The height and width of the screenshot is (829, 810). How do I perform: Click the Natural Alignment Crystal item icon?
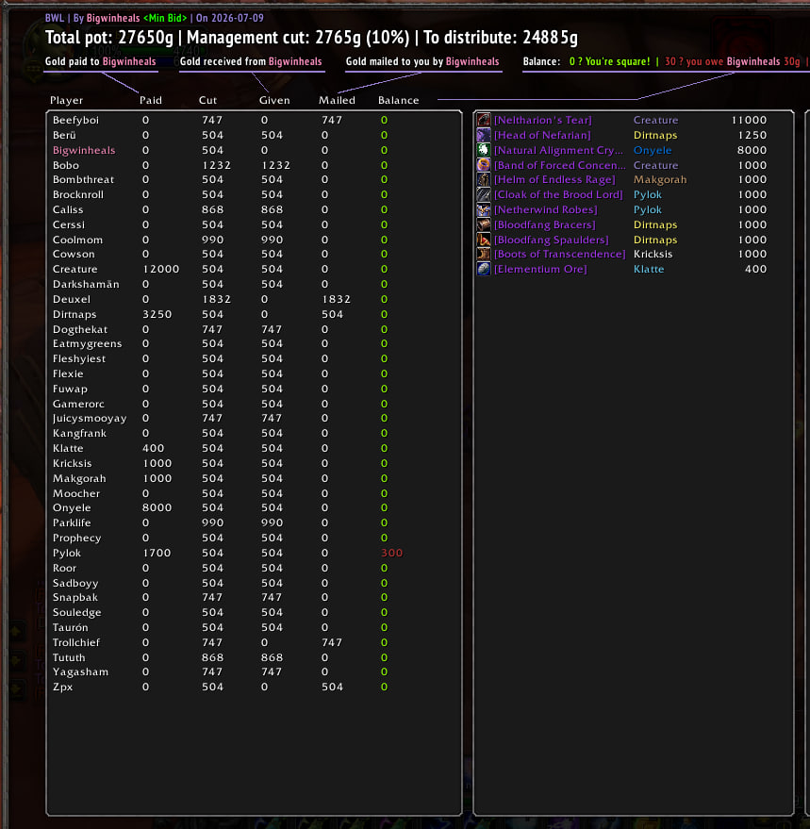pos(483,150)
